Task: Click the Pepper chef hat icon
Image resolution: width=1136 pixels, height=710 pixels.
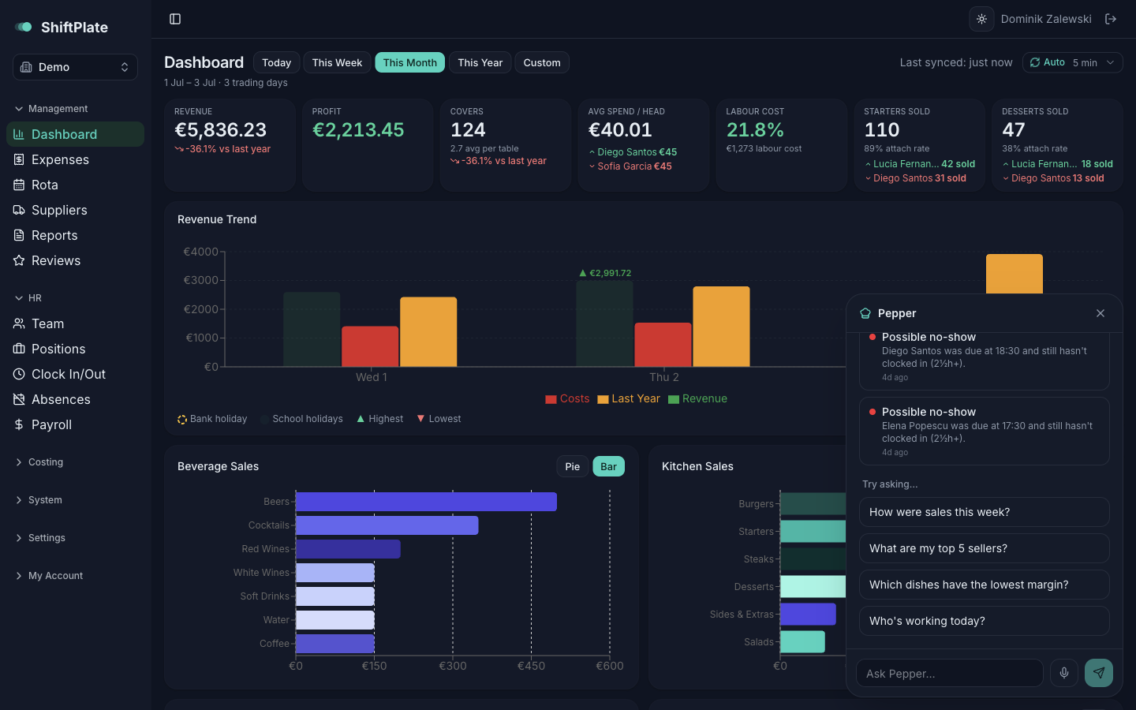Action: (865, 313)
